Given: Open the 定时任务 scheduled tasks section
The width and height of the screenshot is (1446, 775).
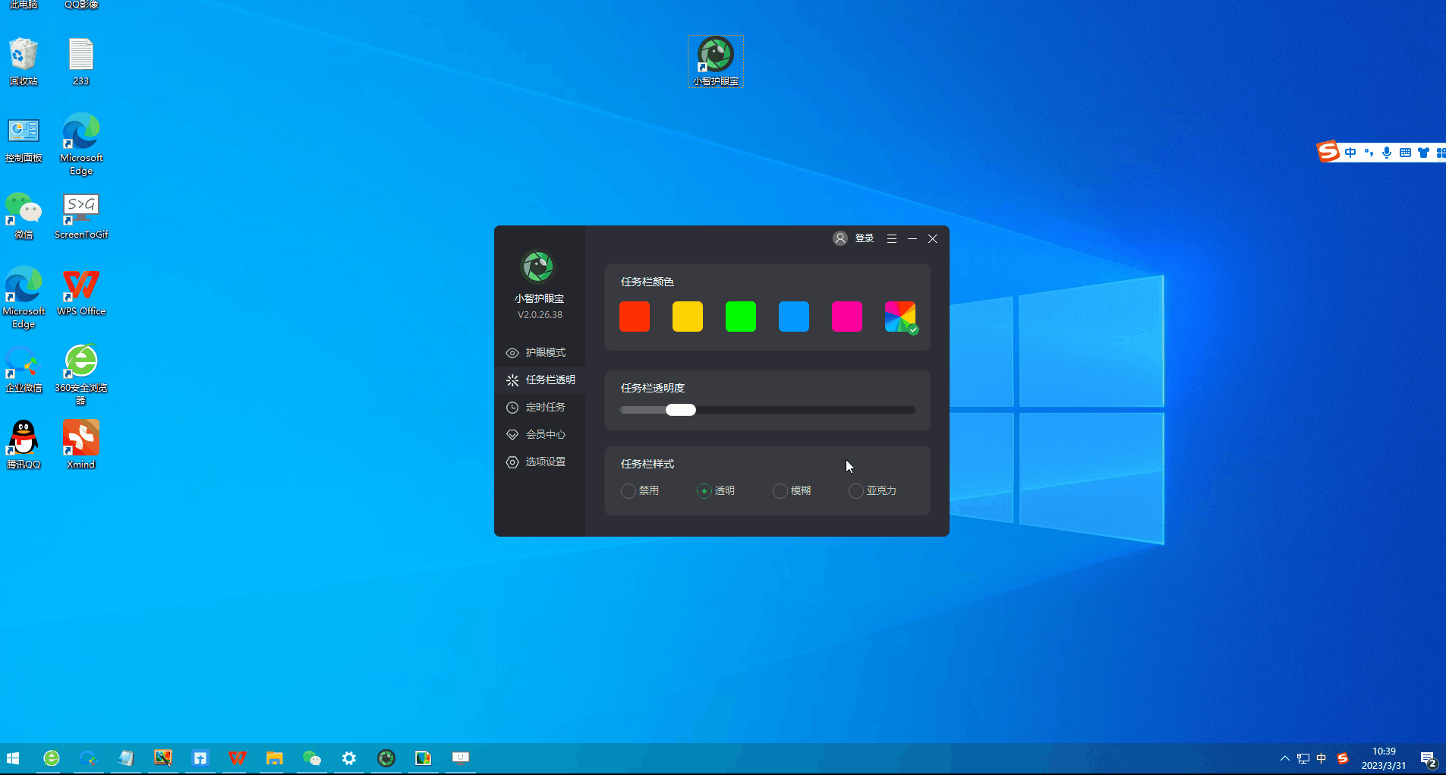Looking at the screenshot, I should (539, 407).
